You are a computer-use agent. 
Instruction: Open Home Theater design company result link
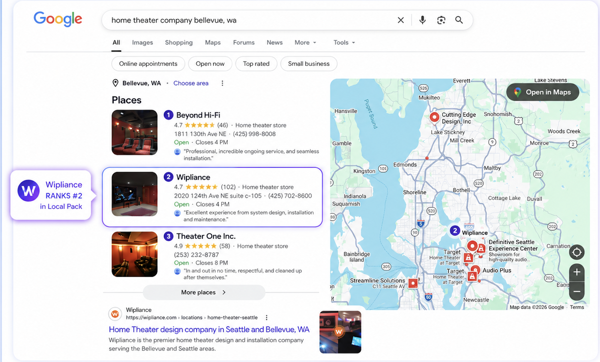coord(209,329)
